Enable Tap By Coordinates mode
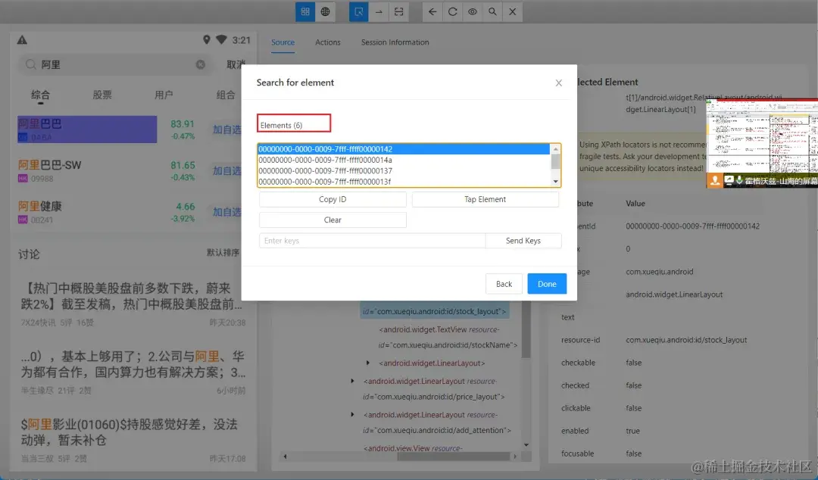The height and width of the screenshot is (480, 818). [379, 11]
